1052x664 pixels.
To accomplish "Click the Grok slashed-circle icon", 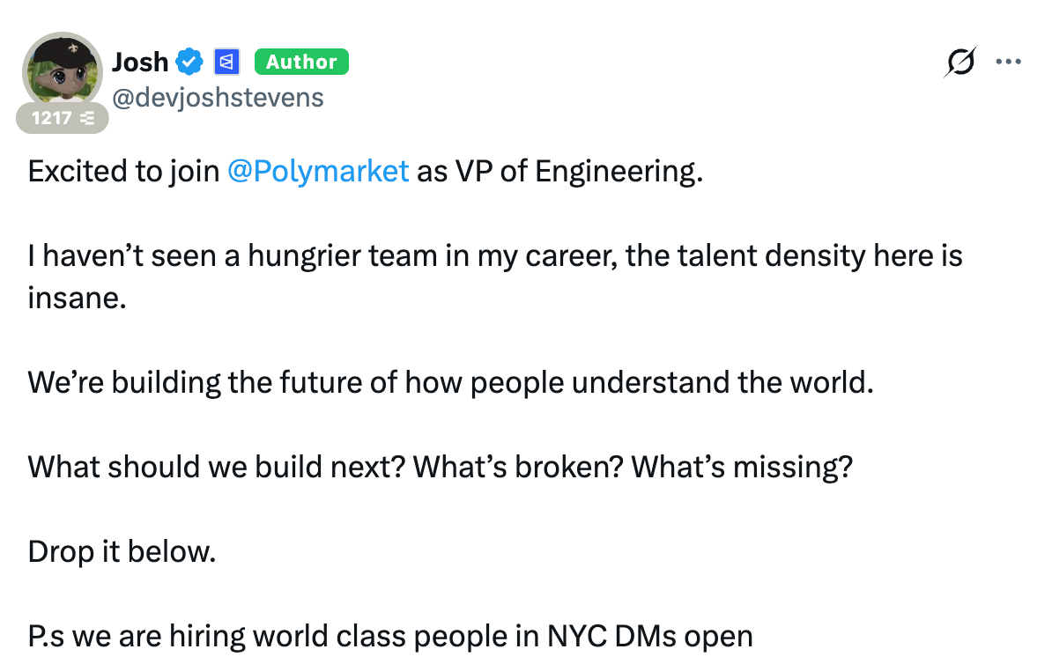I will 961,62.
